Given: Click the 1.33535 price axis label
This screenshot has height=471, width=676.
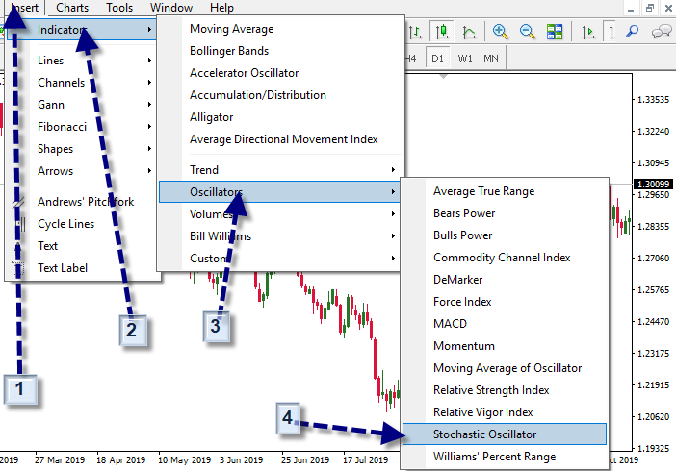Looking at the screenshot, I should click(x=653, y=100).
